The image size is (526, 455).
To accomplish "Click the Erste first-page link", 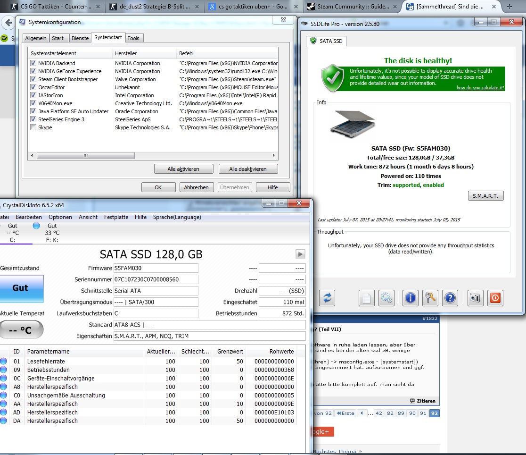I will 345,413.
